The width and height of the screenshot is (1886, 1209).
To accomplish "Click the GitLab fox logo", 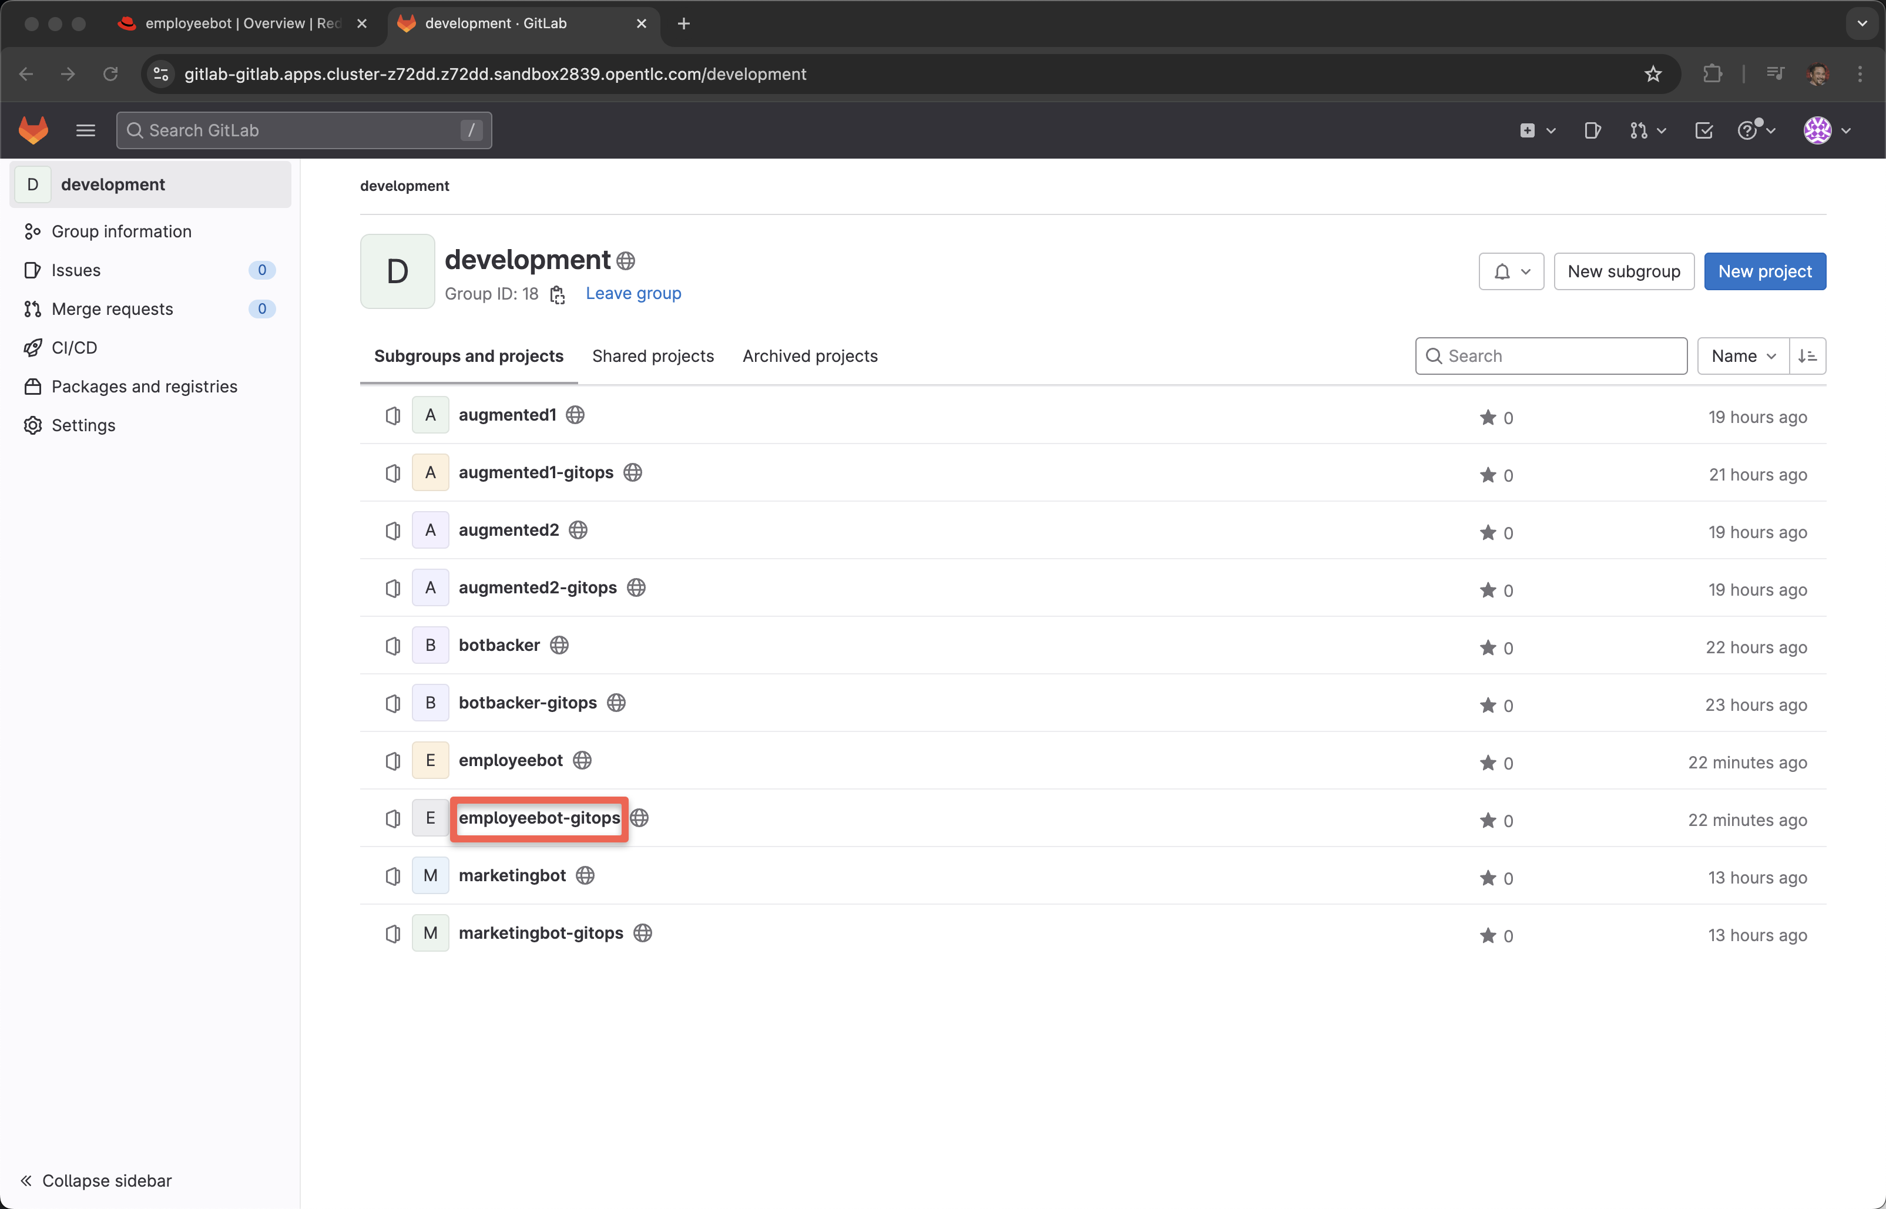I will click(33, 130).
